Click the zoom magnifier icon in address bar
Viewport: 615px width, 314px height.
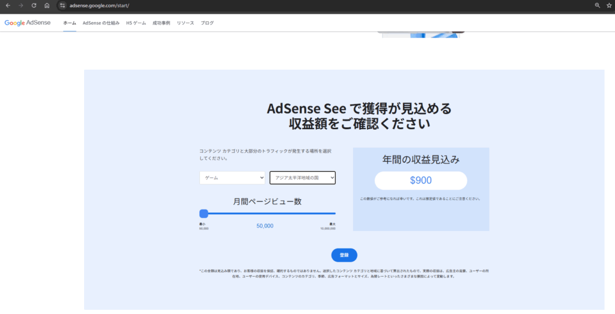coord(598,5)
